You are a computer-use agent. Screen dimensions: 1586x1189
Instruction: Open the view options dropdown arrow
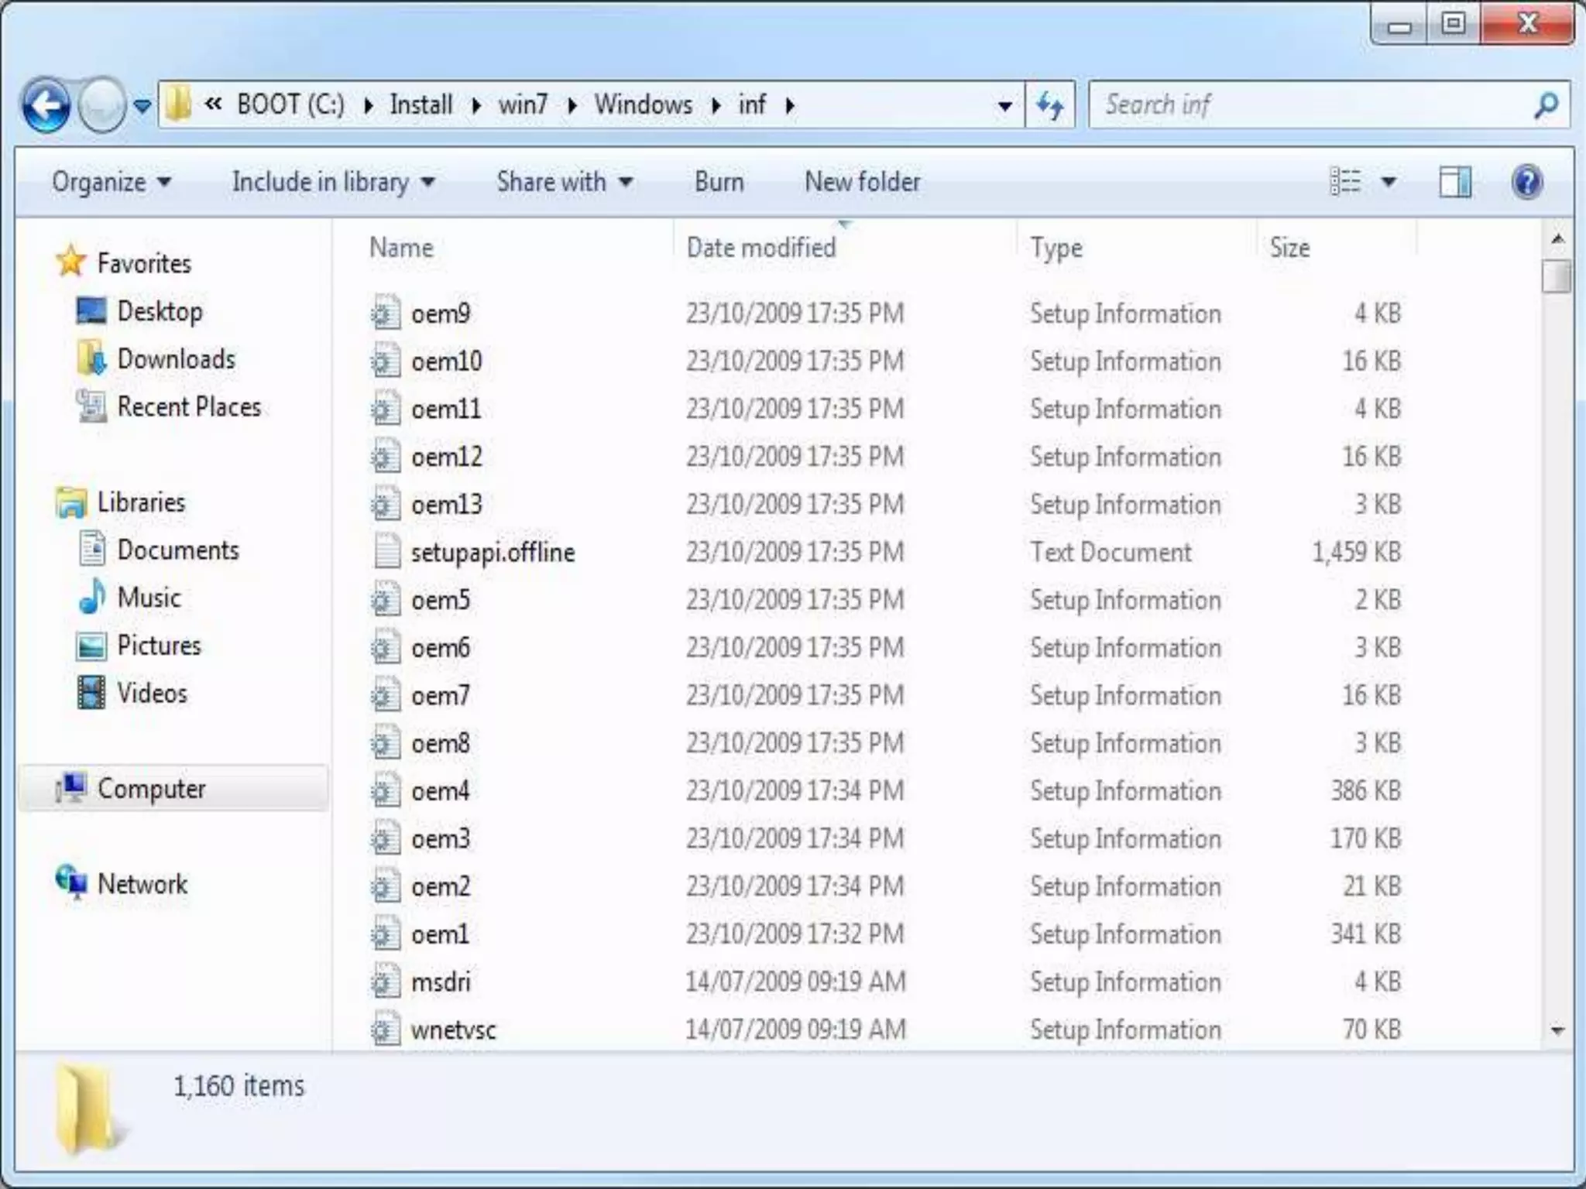click(x=1389, y=183)
